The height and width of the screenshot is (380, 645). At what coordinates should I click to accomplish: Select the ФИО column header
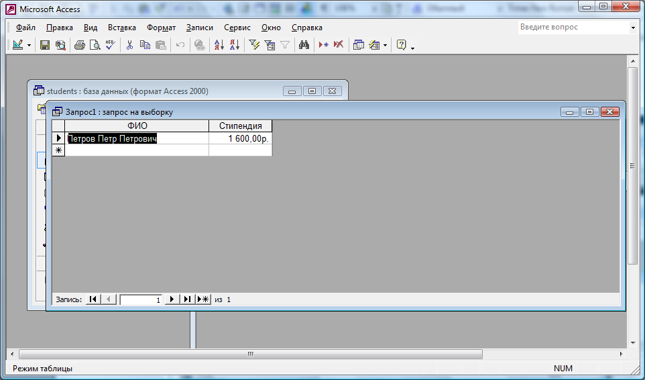click(137, 126)
